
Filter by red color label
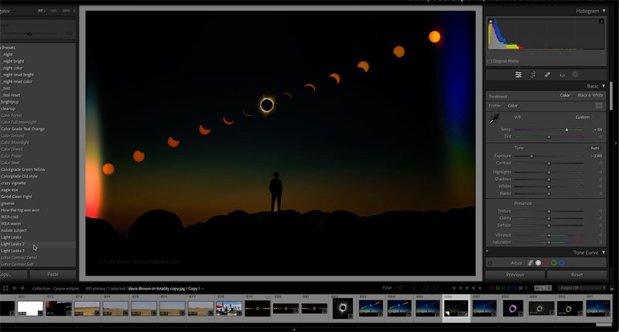click(492, 288)
